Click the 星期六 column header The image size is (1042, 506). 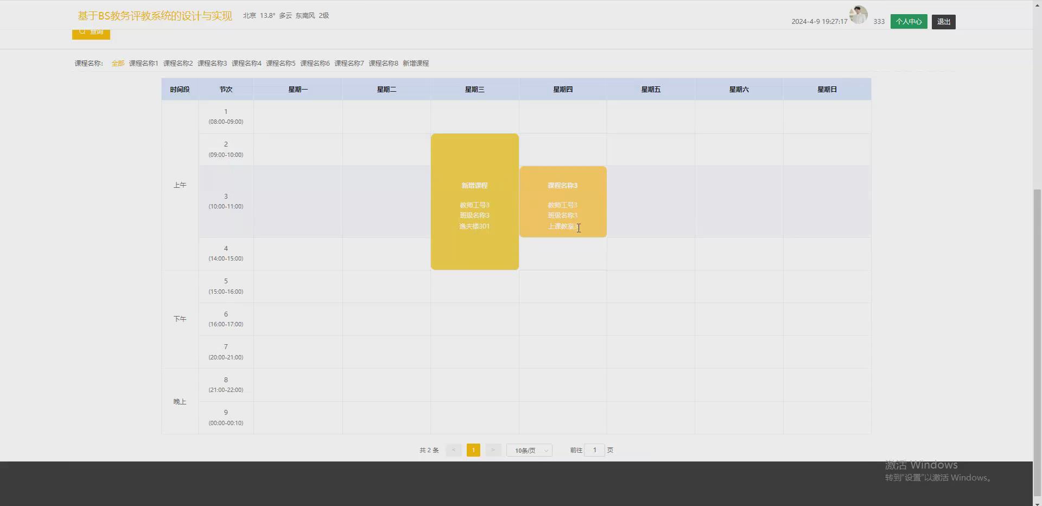[x=739, y=90]
